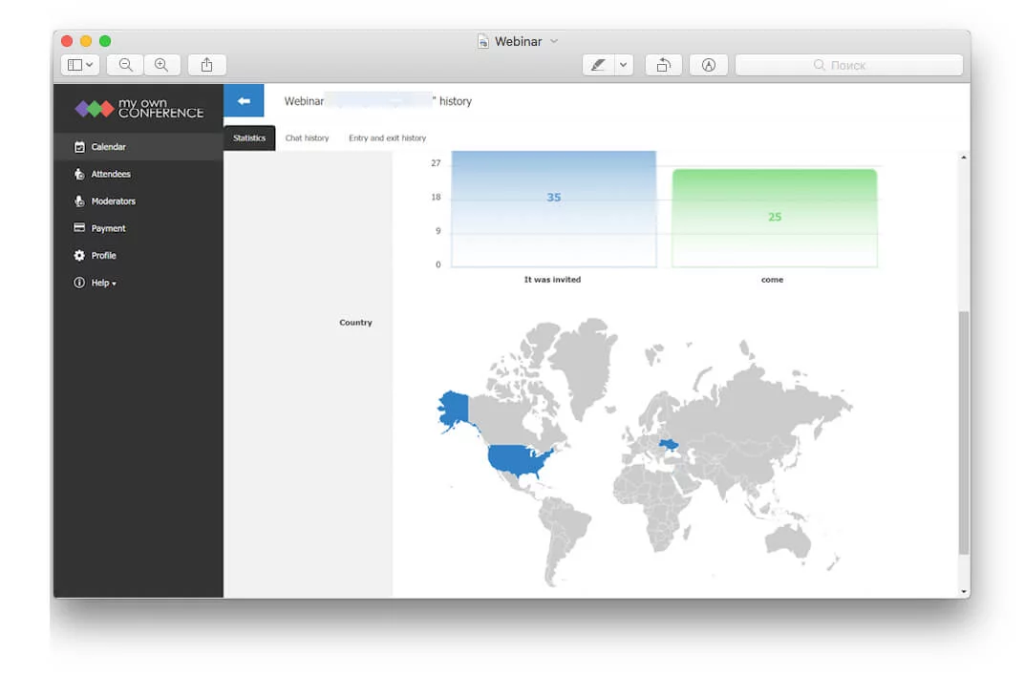Click the y-axis value 27

coord(436,163)
